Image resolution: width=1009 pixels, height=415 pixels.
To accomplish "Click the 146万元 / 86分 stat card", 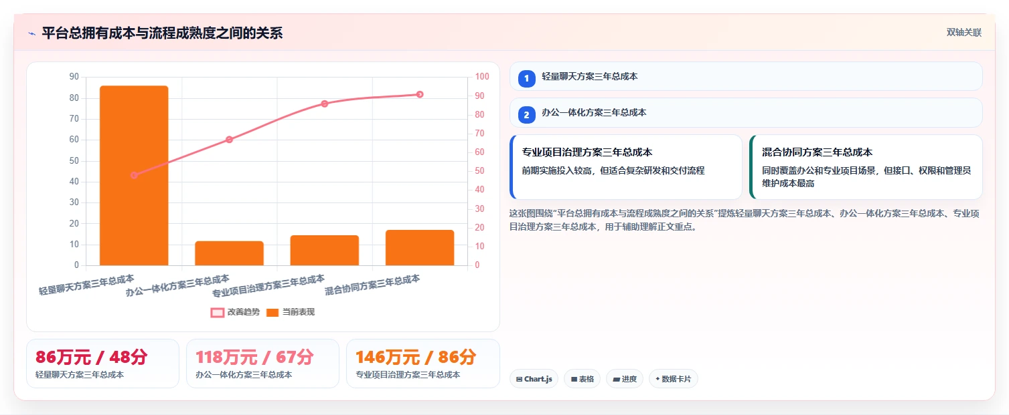I will coord(423,364).
